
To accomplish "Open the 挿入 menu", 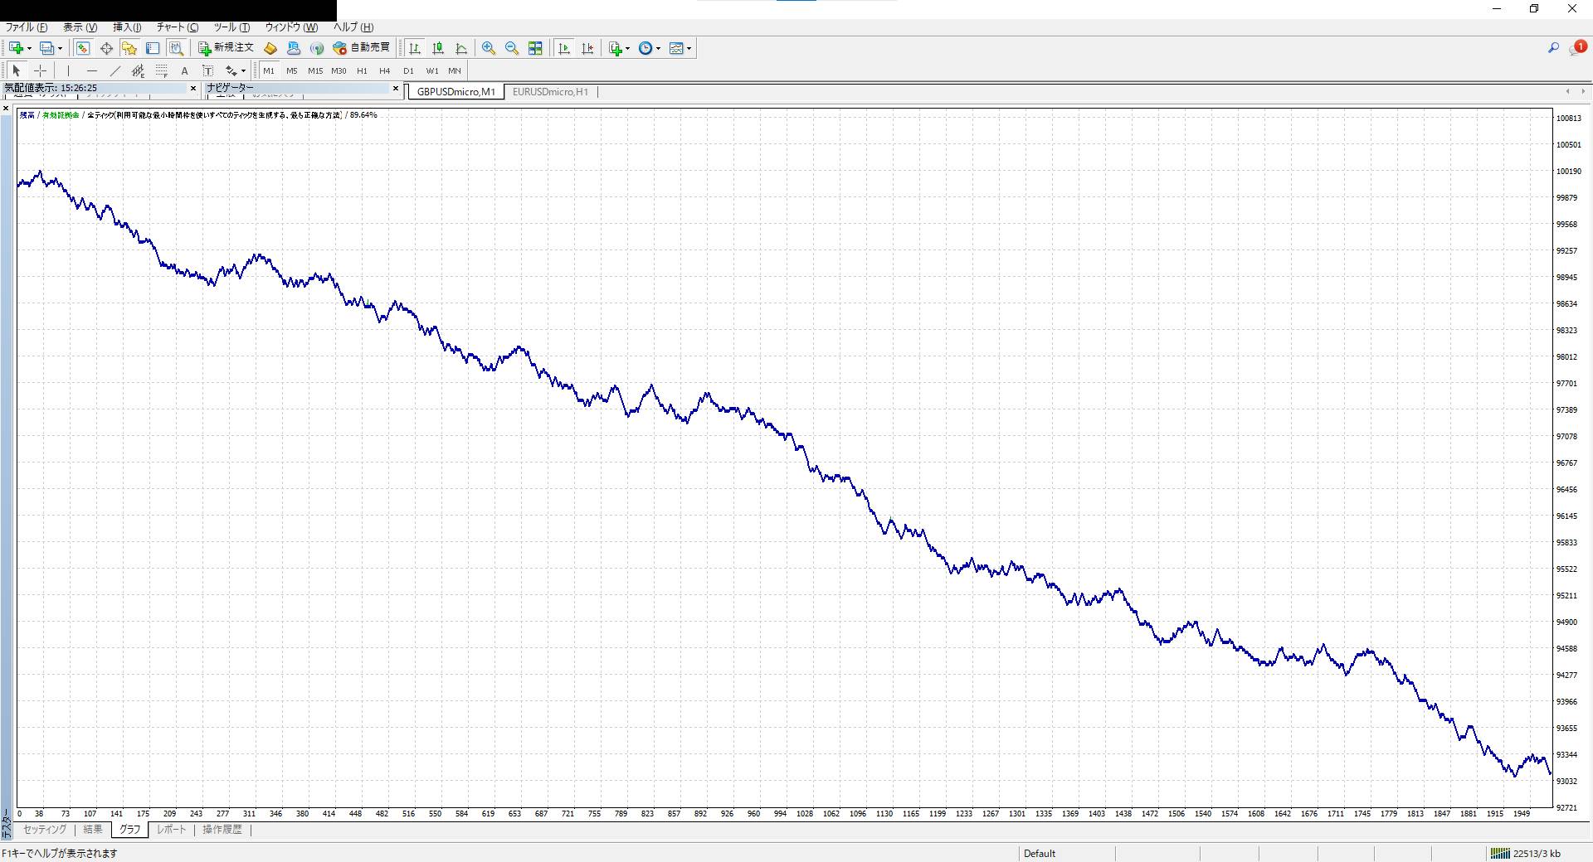I will [127, 27].
